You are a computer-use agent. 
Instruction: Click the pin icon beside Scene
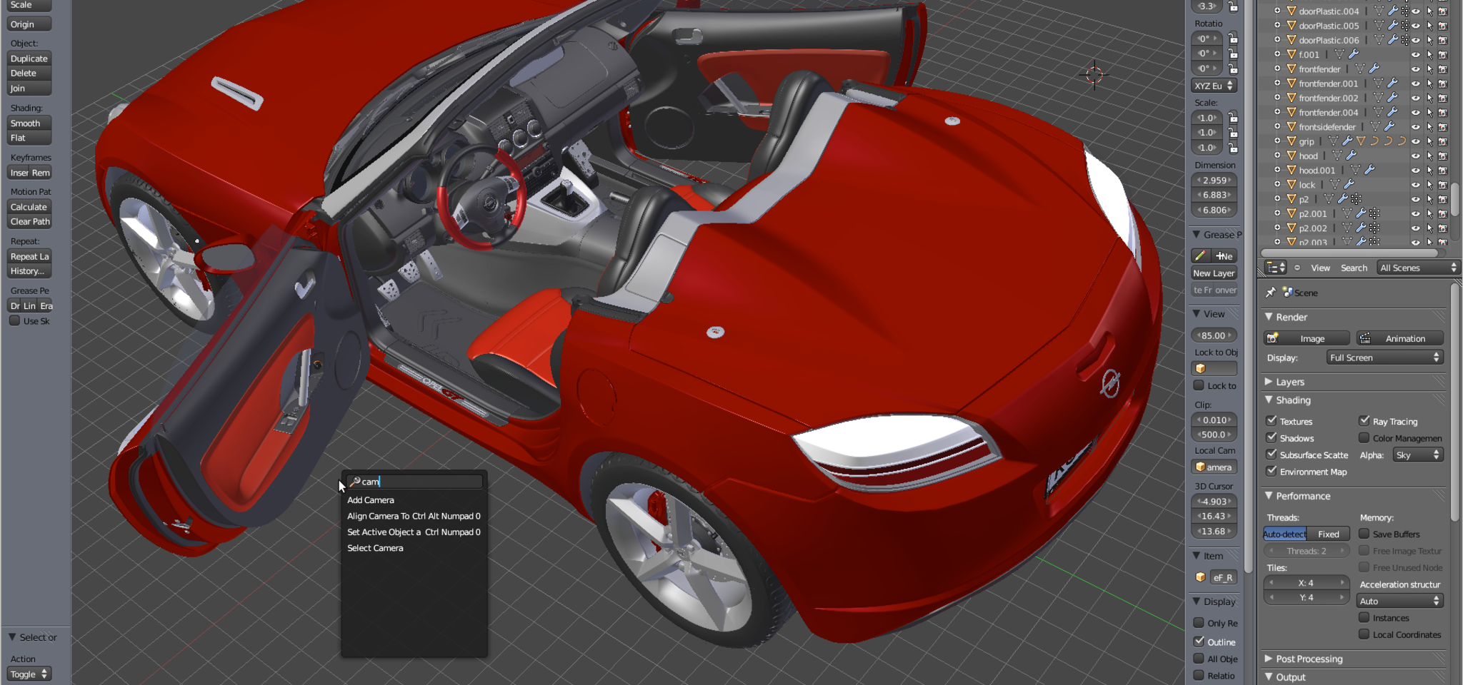(x=1270, y=293)
